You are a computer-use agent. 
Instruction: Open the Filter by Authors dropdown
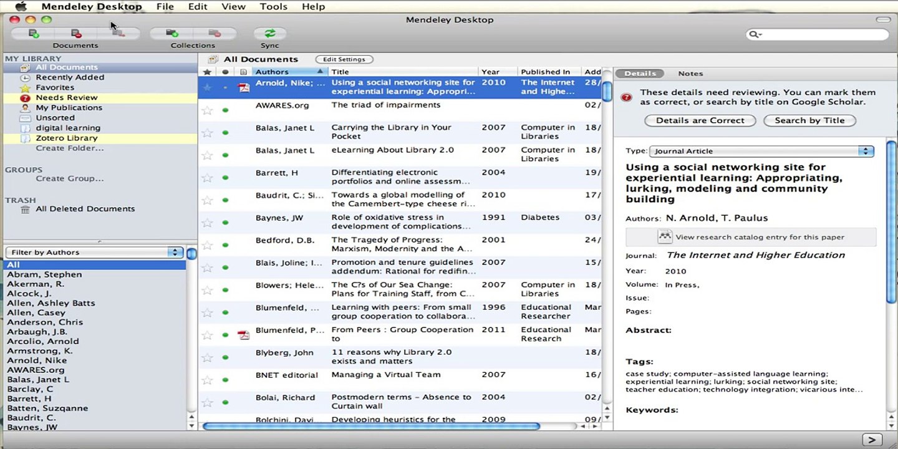(x=94, y=253)
